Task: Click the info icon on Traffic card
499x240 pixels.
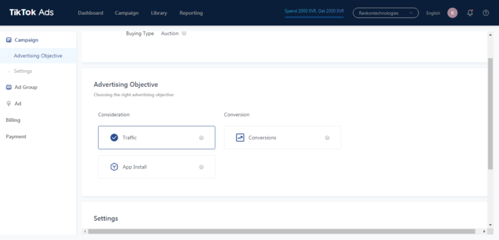Action: click(201, 138)
